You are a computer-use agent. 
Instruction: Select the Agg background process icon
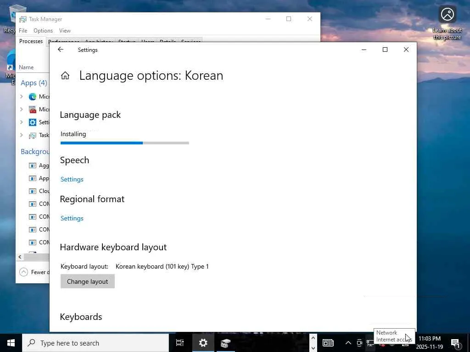click(33, 165)
